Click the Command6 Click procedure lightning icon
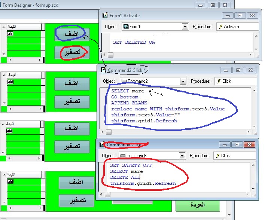This screenshot has width=265, height=220. pyautogui.click(x=218, y=155)
